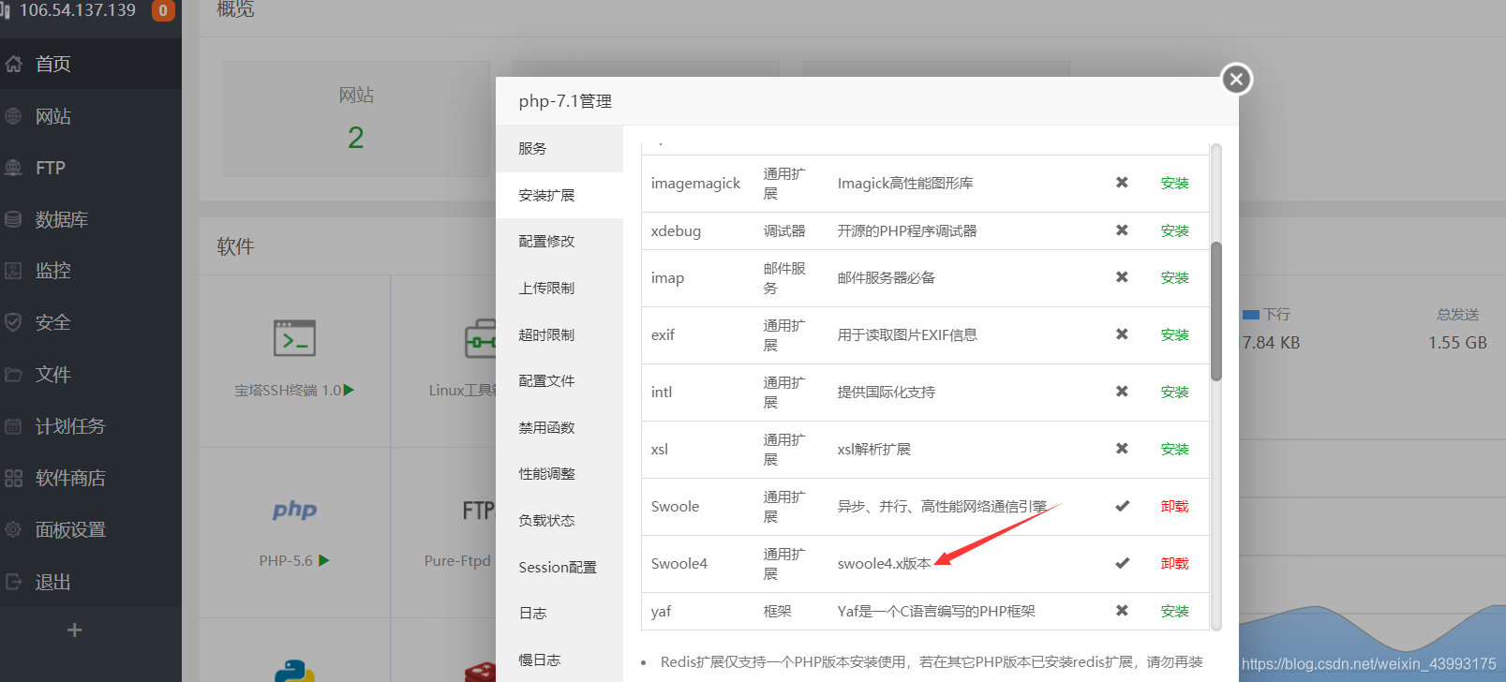Uninstall the Swoole extension
The height and width of the screenshot is (682, 1506).
click(1174, 507)
